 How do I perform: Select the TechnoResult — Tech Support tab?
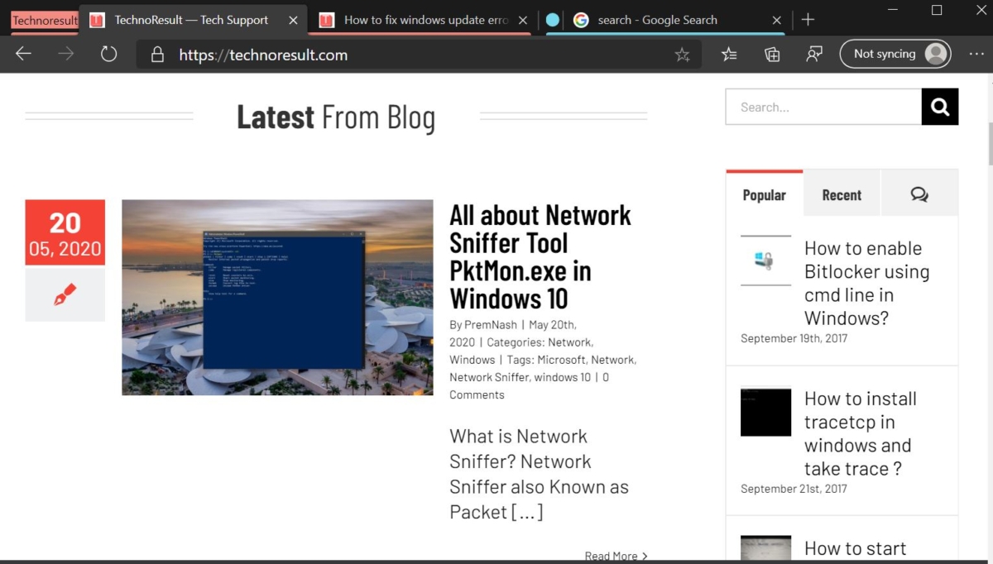pos(192,20)
